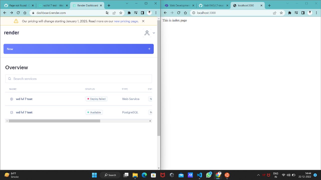Click the database icon of the PostgreSQL row
This screenshot has width=321, height=180.
click(x=12, y=112)
